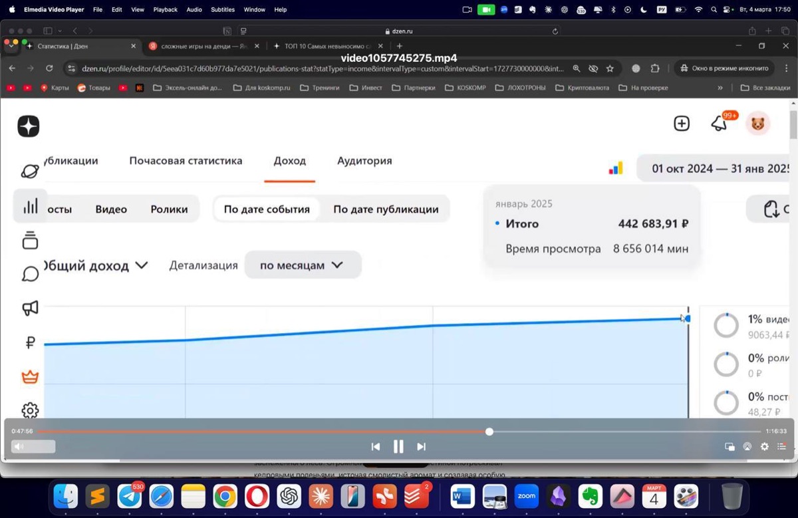Viewport: 798px width, 518px height.
Task: Click the crossed-eye tracking protection icon
Action: (x=593, y=68)
